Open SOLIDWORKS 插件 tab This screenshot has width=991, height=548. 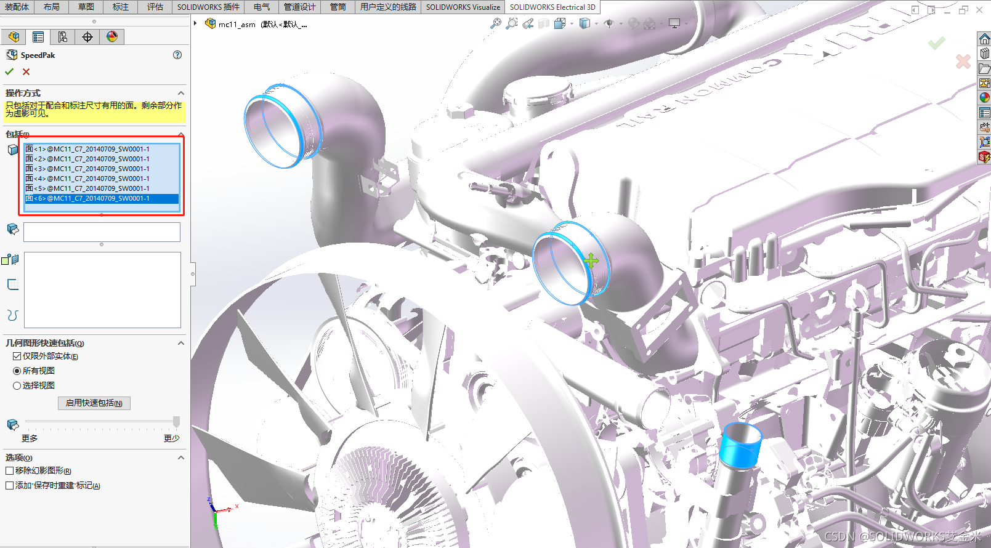[x=208, y=7]
